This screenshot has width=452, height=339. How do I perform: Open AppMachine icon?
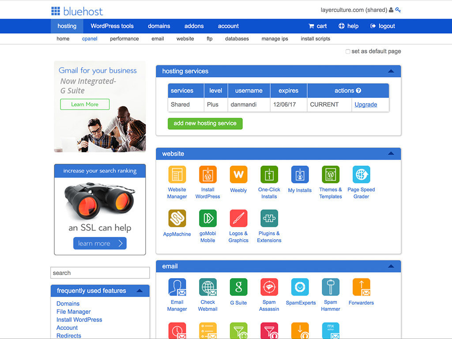click(x=177, y=218)
